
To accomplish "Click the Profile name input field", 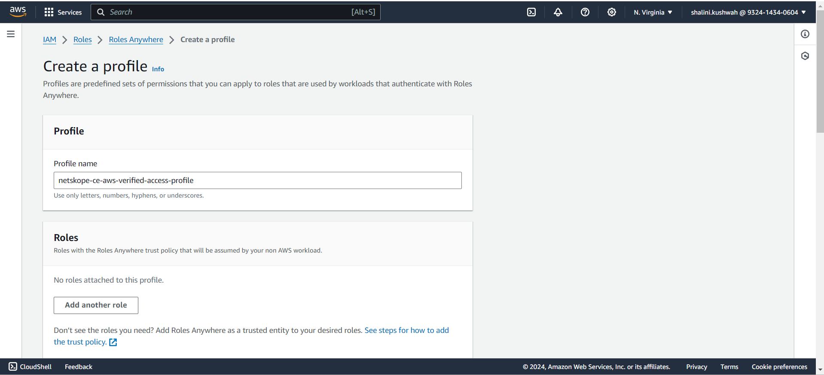I will [x=258, y=180].
